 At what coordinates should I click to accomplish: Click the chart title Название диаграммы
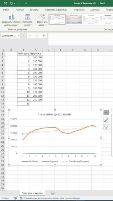[x=55, y=114]
